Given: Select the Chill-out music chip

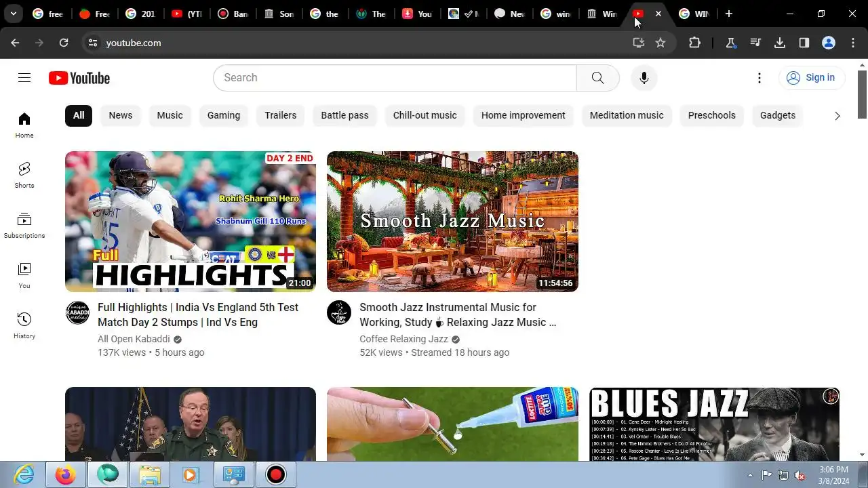Looking at the screenshot, I should [x=425, y=115].
